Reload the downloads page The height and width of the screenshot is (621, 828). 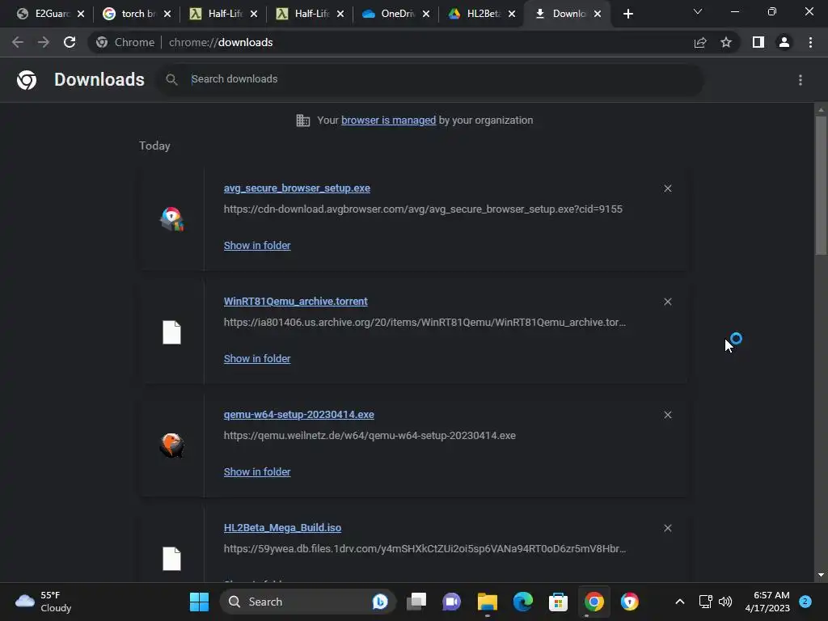(70, 42)
